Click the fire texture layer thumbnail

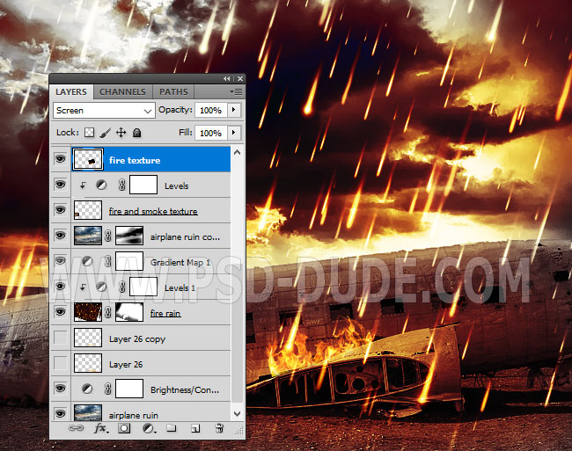(88, 159)
